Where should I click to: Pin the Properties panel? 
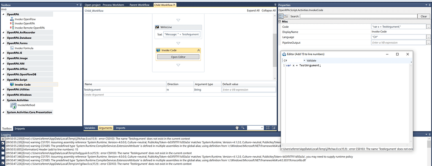point(429,5)
